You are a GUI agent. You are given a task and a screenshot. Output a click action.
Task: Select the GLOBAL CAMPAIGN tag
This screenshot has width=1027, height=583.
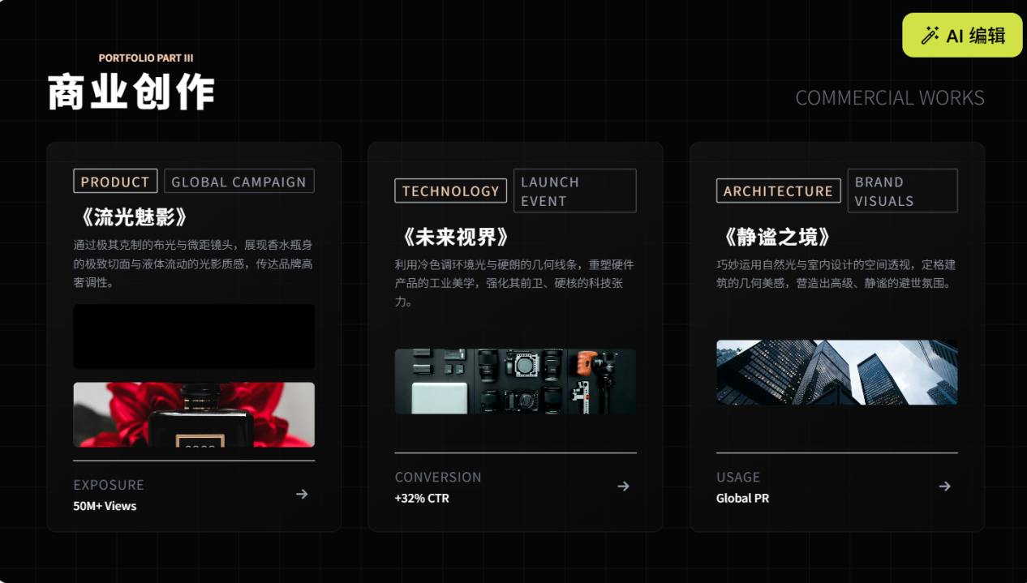[238, 182]
